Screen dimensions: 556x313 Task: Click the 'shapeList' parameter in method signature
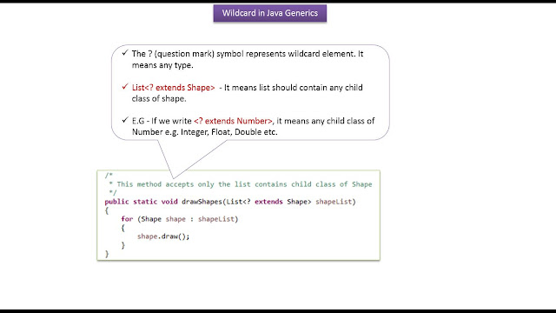tap(334, 202)
